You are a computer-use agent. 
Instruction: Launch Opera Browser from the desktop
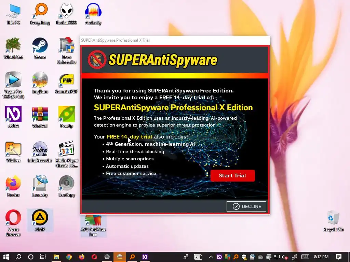13,223
